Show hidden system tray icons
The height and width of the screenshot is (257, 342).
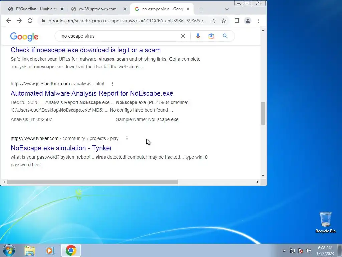(284, 251)
